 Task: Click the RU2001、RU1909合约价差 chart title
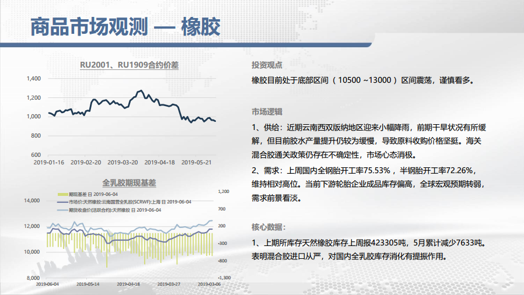point(129,65)
